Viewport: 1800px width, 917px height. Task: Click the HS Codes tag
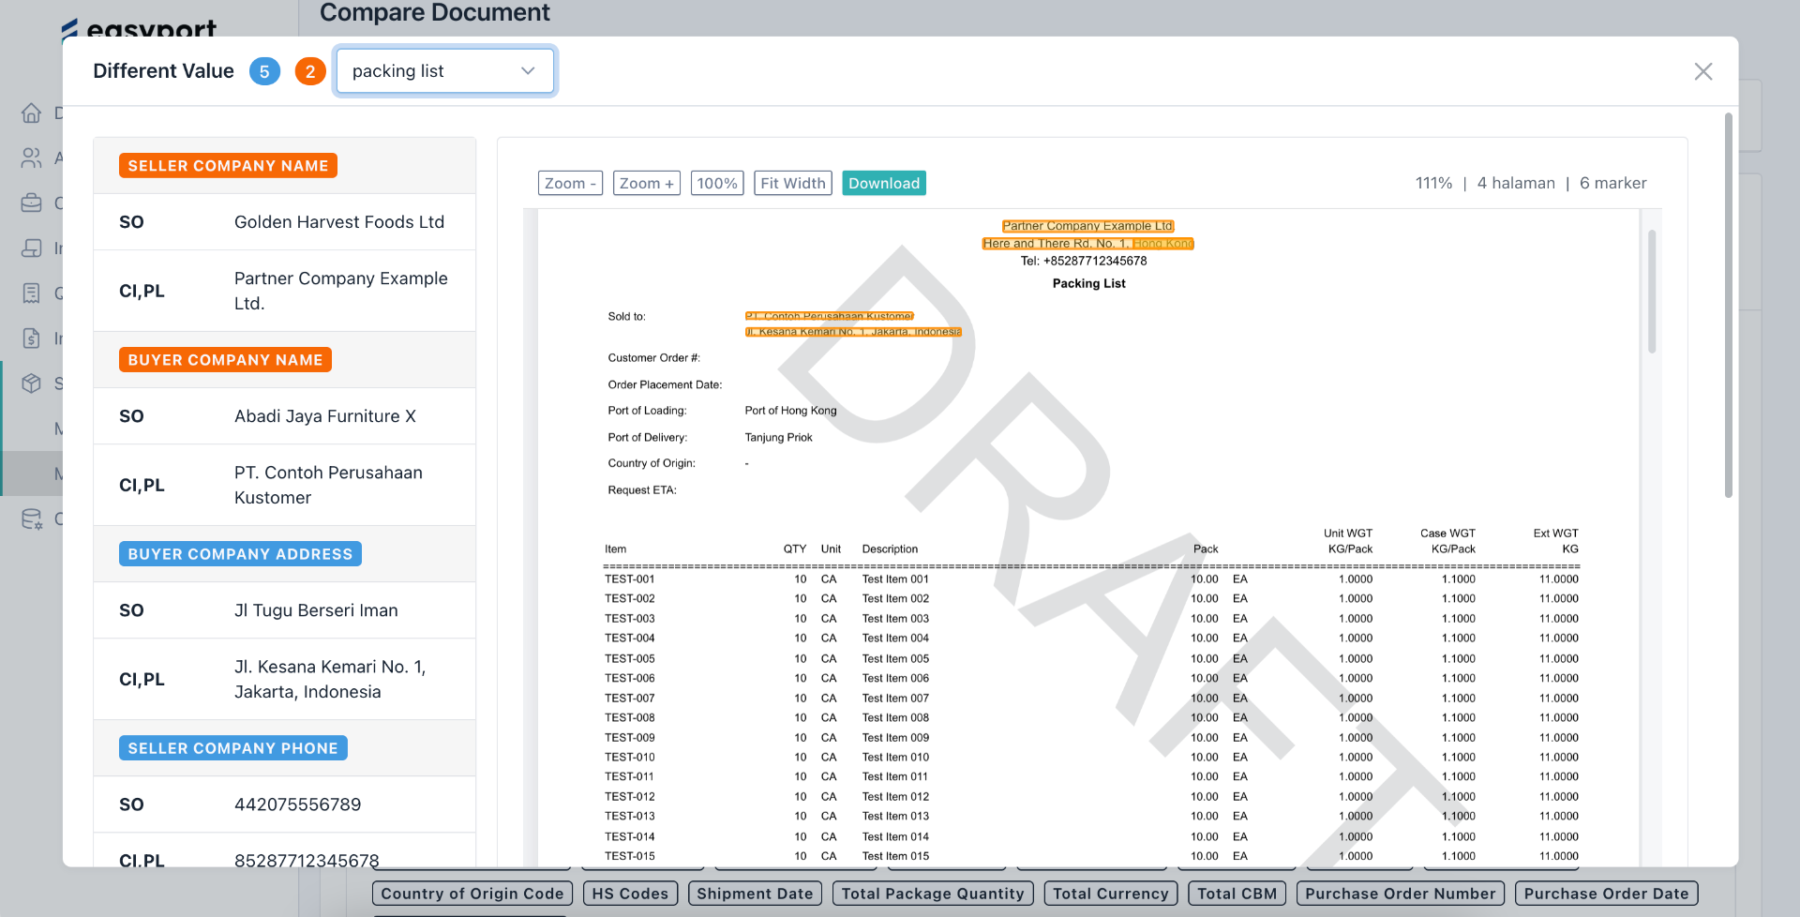(x=630, y=894)
